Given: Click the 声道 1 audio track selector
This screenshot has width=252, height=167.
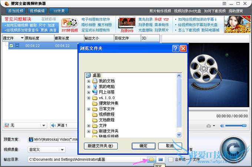Looking at the screenshot, I should point(64,125).
